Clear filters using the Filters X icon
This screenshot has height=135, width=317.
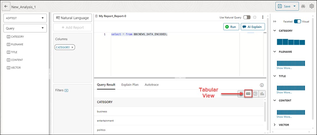(66, 90)
